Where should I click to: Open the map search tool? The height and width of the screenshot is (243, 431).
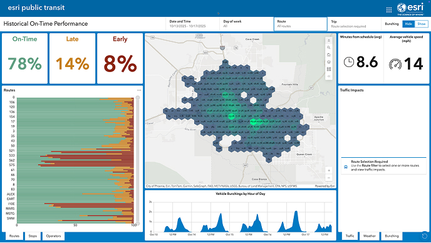[329, 48]
